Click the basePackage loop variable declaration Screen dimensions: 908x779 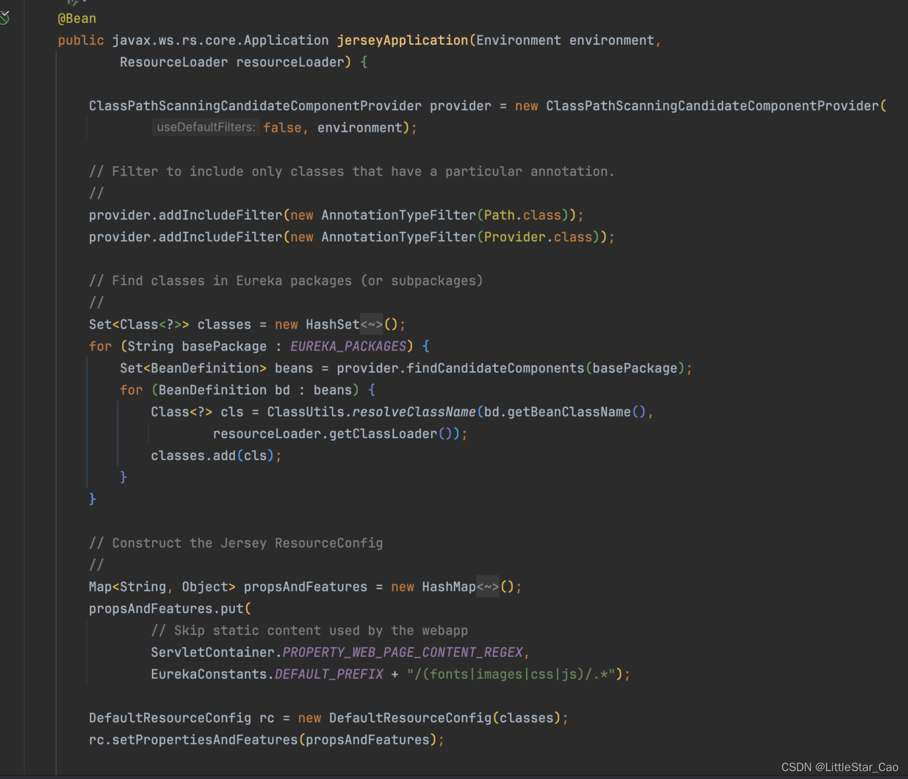click(224, 346)
